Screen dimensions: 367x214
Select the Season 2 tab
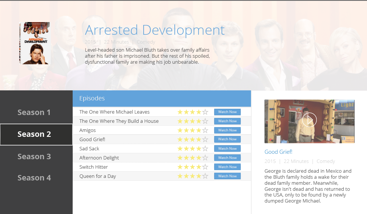(36, 134)
